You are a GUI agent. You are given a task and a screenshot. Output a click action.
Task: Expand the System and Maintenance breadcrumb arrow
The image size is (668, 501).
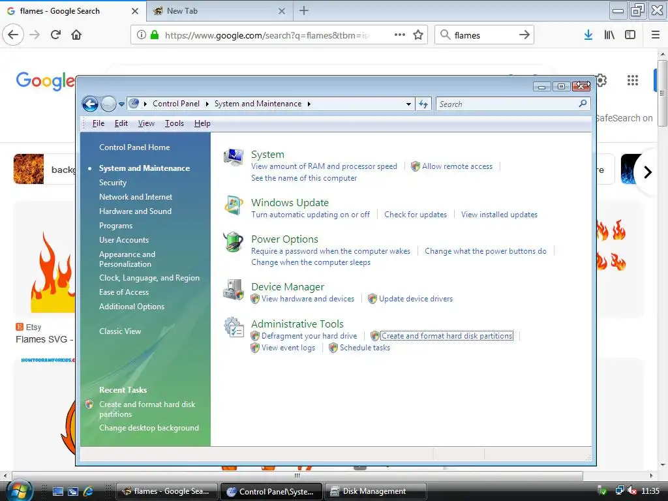click(309, 104)
